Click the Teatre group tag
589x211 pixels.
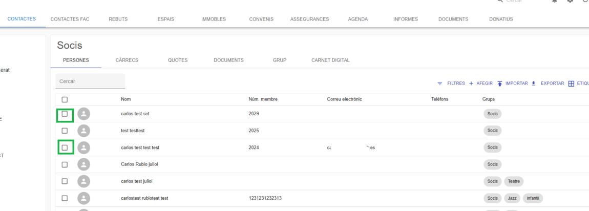coord(514,181)
